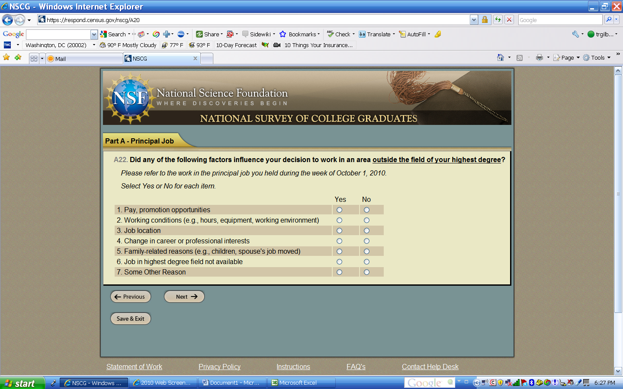The image size is (623, 389).
Task: Click the Next button
Action: click(184, 297)
